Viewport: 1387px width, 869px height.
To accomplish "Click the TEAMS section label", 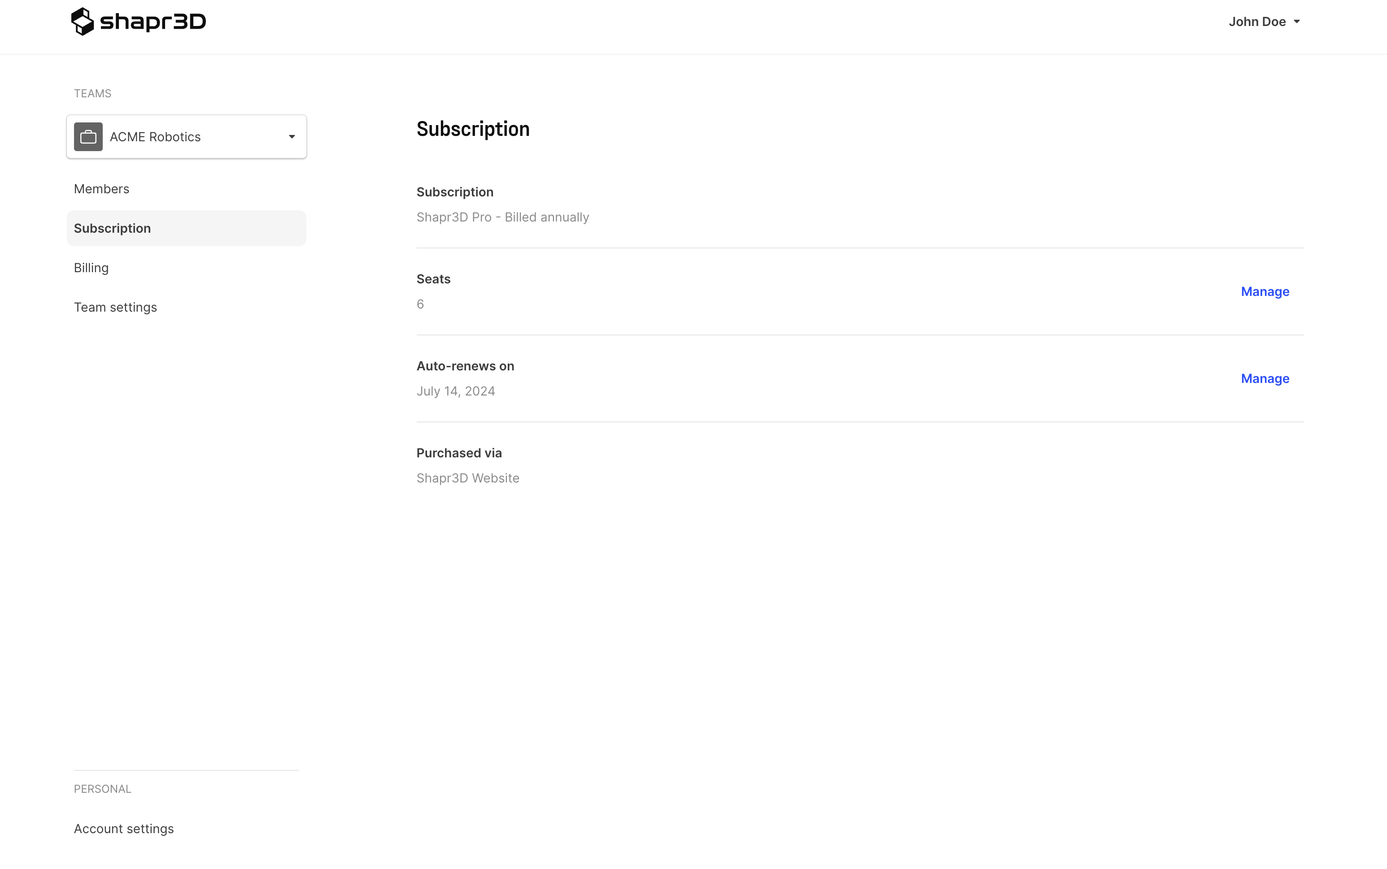I will 92,93.
